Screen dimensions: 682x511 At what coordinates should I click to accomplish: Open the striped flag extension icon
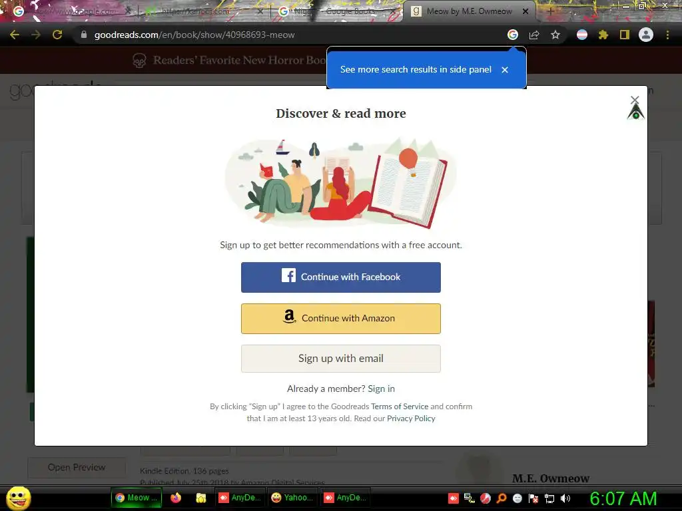pos(582,35)
